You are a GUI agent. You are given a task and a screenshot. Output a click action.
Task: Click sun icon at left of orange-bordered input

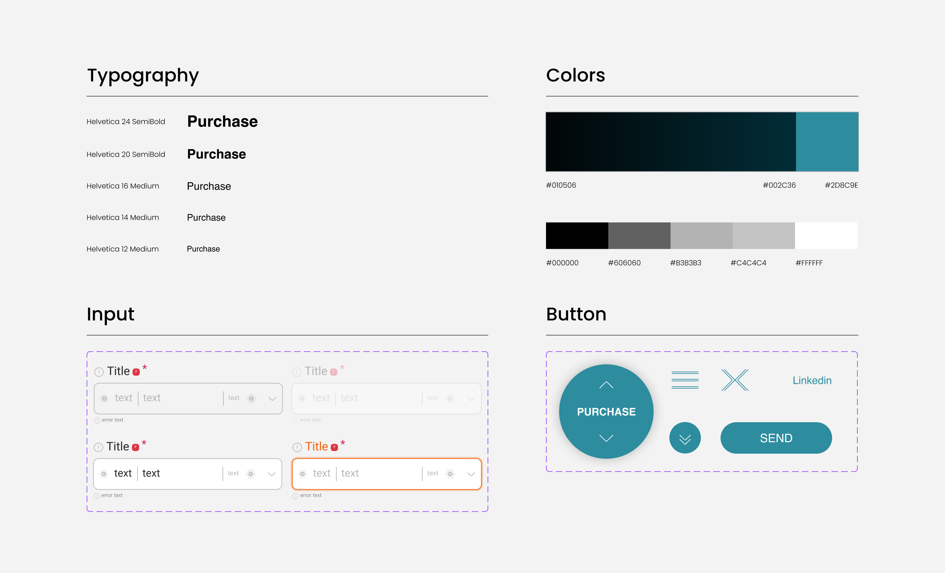[x=303, y=474]
